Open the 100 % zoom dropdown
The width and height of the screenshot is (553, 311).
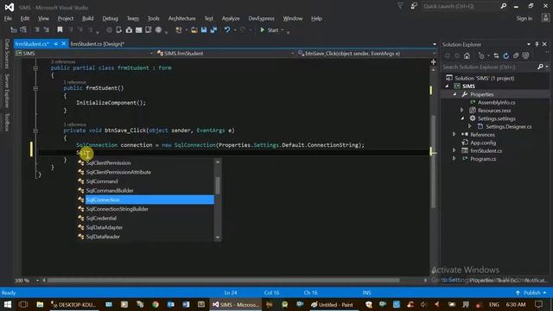pyautogui.click(x=37, y=280)
